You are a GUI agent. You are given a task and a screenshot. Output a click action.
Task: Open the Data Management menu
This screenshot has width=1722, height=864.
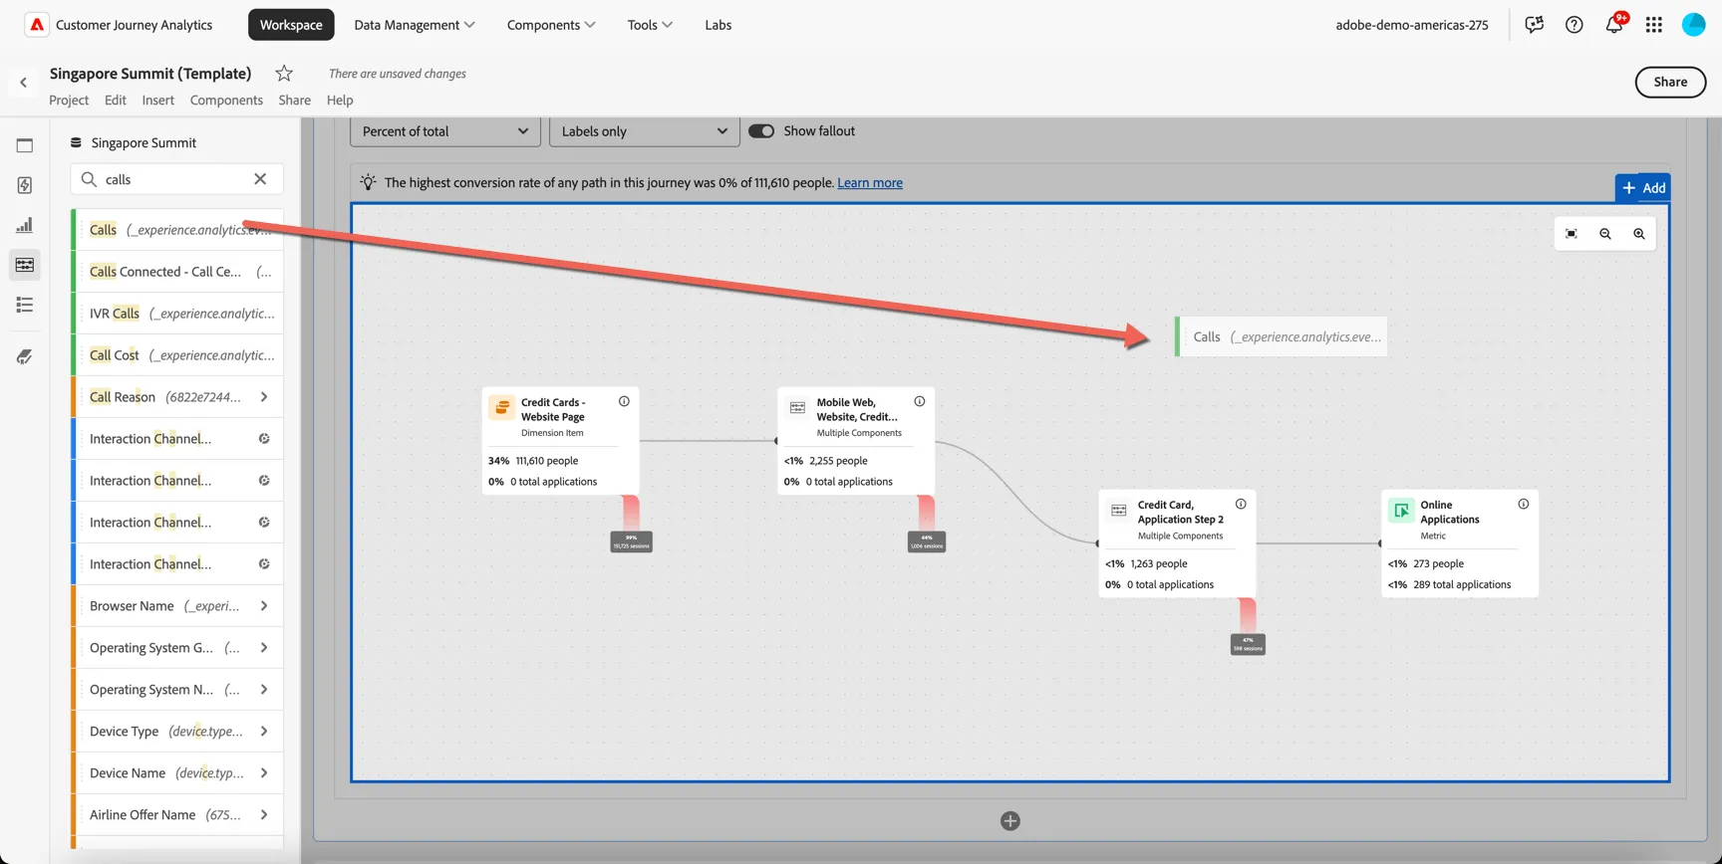(415, 25)
